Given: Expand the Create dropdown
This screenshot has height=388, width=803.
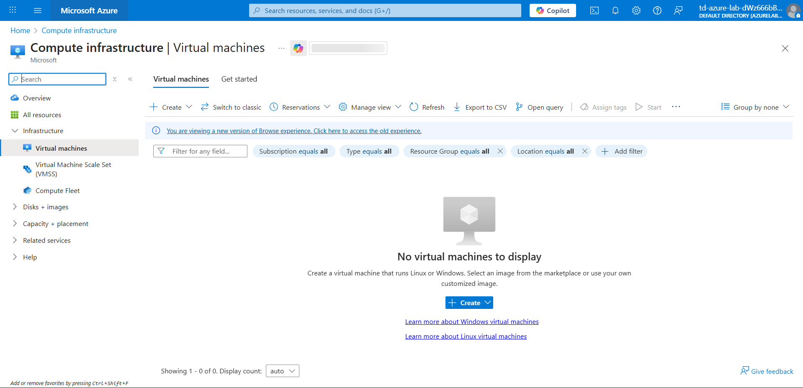Looking at the screenshot, I should click(x=190, y=107).
